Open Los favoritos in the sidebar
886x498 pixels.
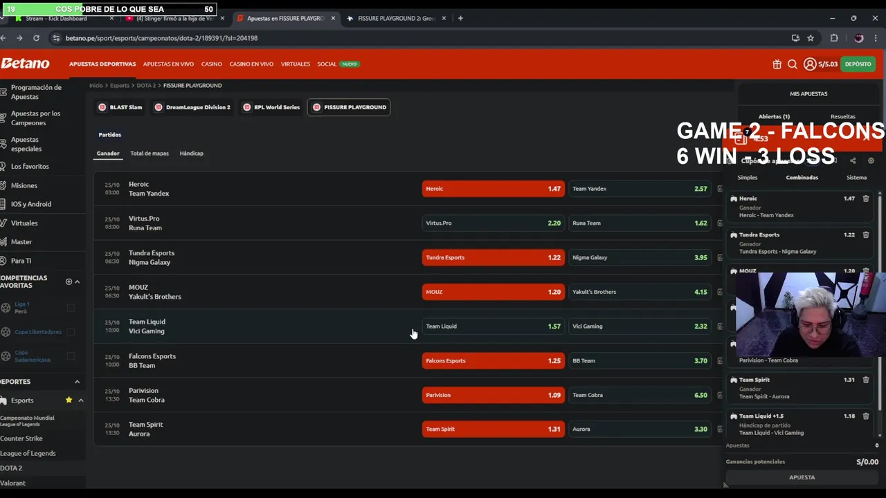(x=30, y=166)
